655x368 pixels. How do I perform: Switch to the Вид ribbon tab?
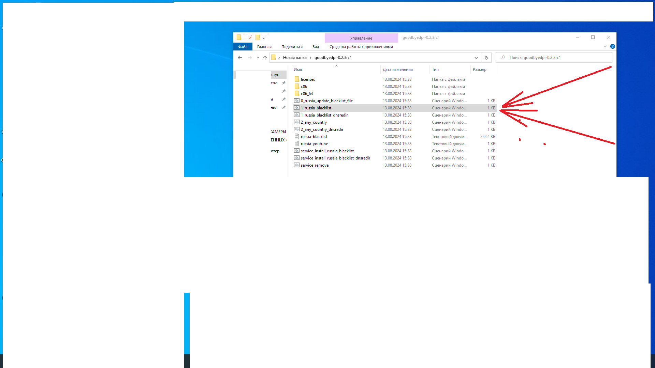click(x=316, y=47)
